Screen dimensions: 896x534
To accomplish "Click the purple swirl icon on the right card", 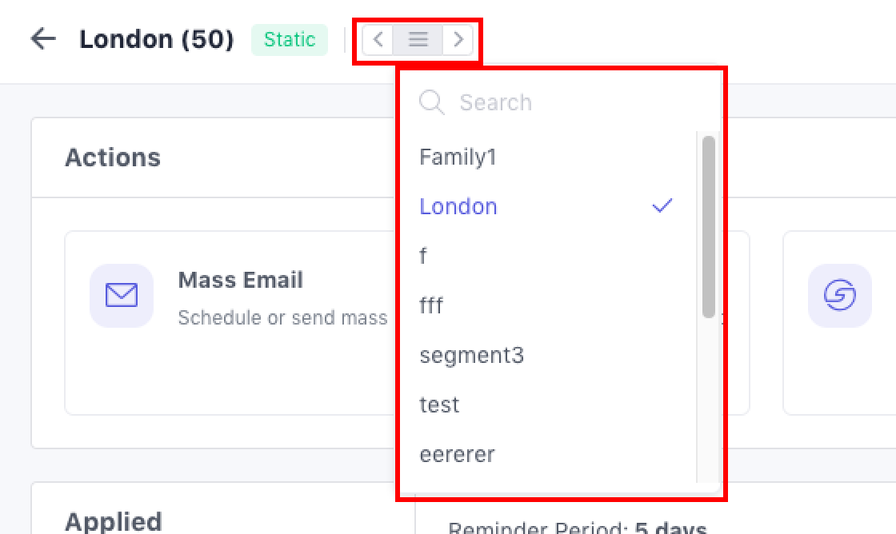I will (840, 296).
